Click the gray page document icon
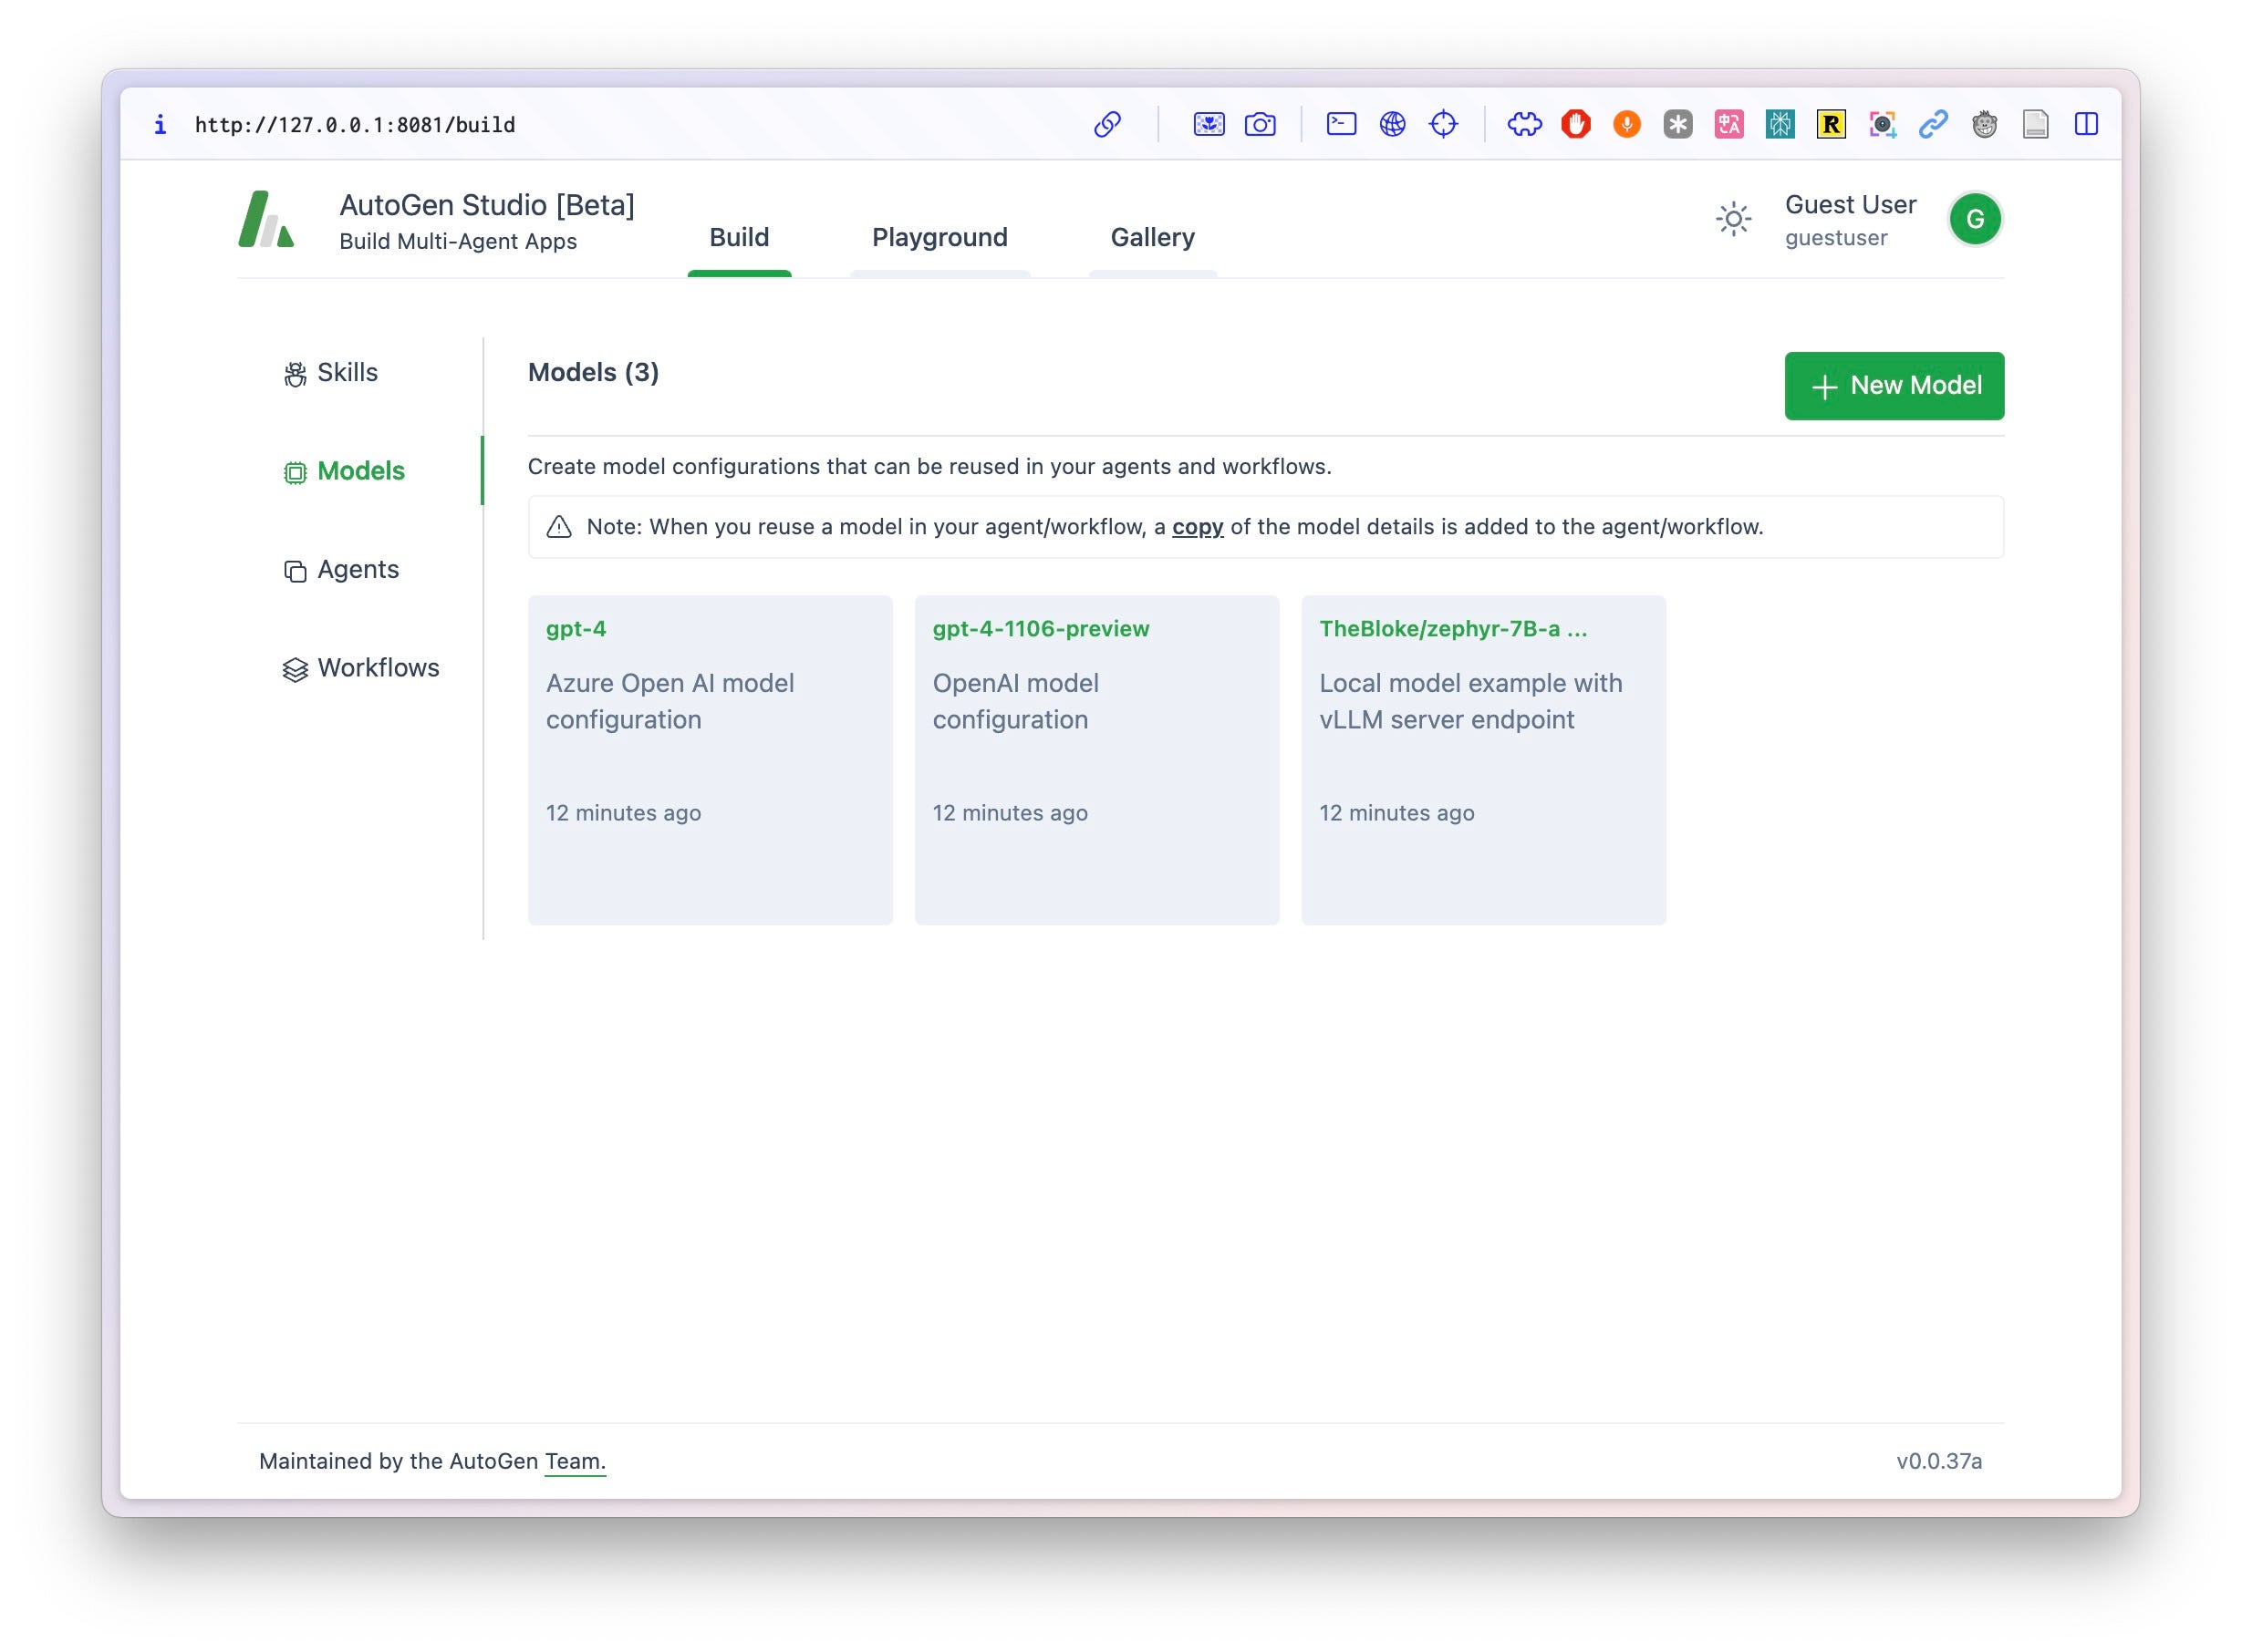Viewport: 2242px width, 1652px height. (x=2035, y=124)
